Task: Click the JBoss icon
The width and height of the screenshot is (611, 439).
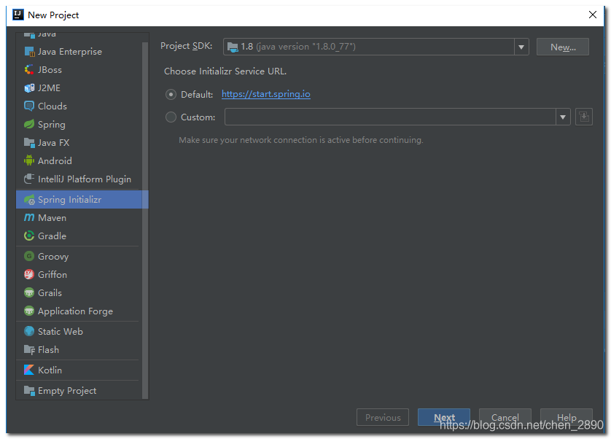Action: click(29, 70)
